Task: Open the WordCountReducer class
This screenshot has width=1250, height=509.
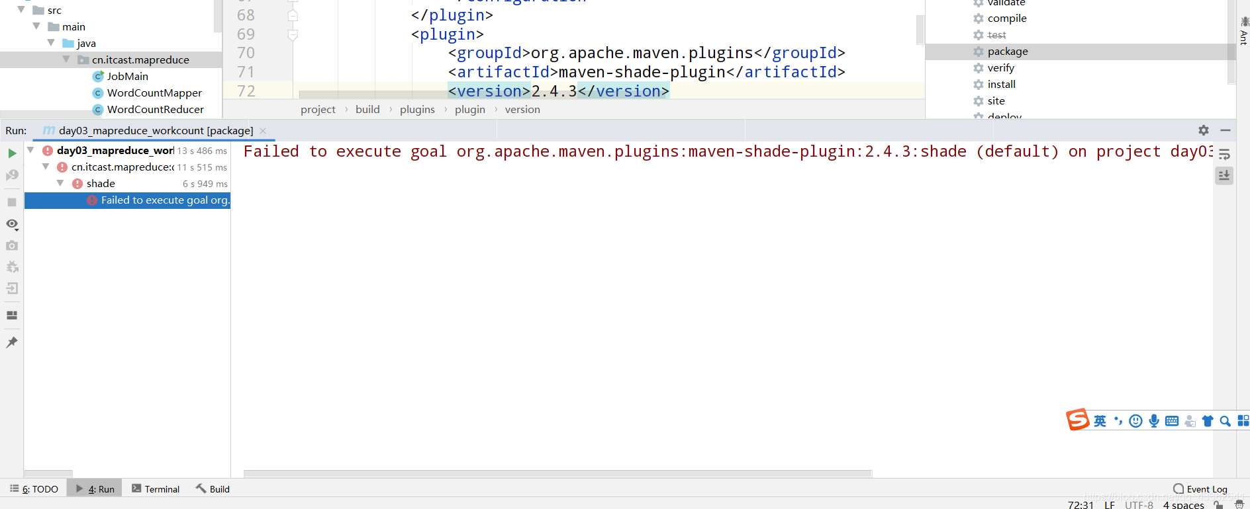Action: (x=156, y=109)
